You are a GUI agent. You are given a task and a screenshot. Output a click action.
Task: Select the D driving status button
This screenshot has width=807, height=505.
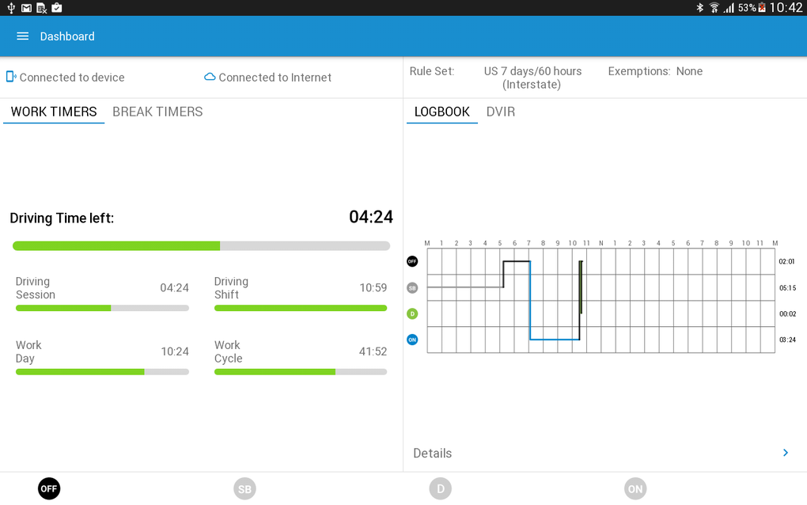(x=440, y=488)
